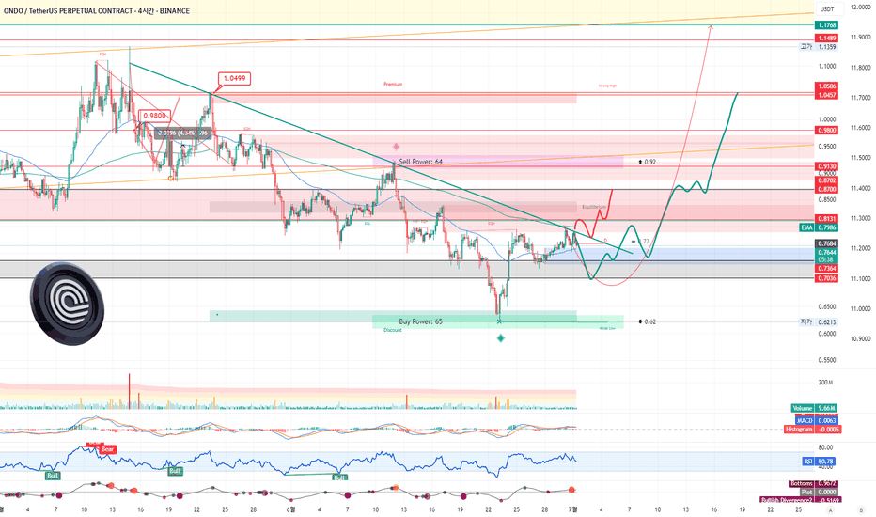This screenshot has width=876, height=517.
Task: Select the 1.1768 green price label
Action: coord(827,25)
